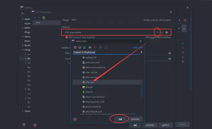Add a new interpreter with the plus icon
This screenshot has width=212, height=129.
(x=35, y=18)
